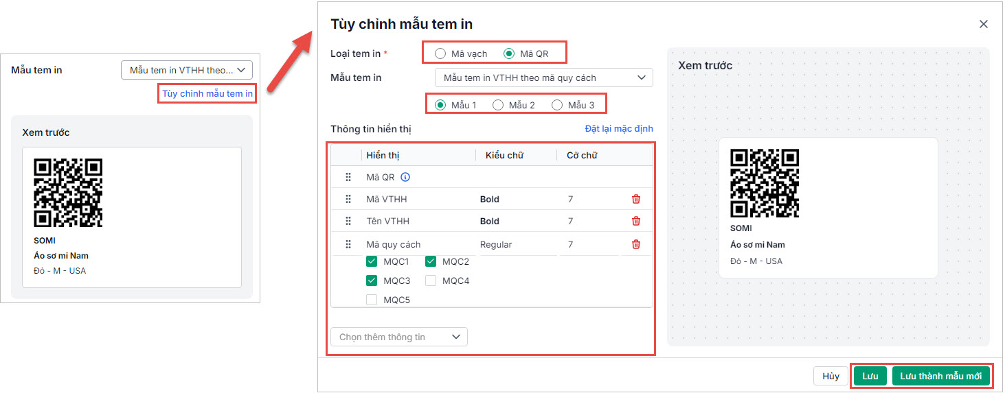The height and width of the screenshot is (393, 1005).
Task: Click Đặt lại mặc định link
Action: (618, 128)
